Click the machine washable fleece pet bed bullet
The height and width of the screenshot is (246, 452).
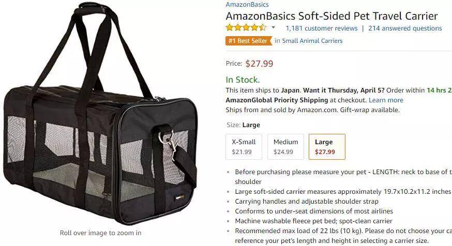point(313,221)
